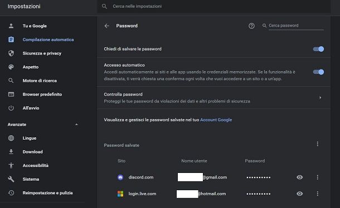Click the login.live.com site name
Image resolution: width=340 pixels, height=208 pixels.
[x=142, y=194]
